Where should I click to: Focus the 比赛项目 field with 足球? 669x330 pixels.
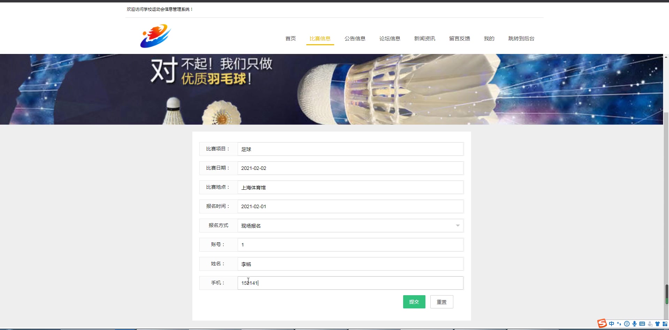click(351, 149)
